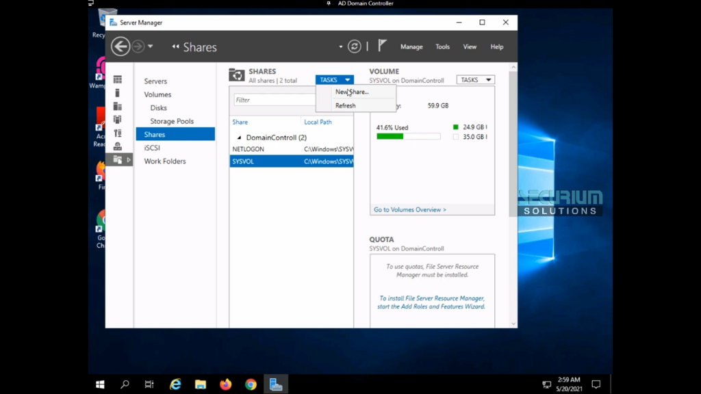This screenshot has width=701, height=394.
Task: Click the Filter text box
Action: click(x=275, y=100)
